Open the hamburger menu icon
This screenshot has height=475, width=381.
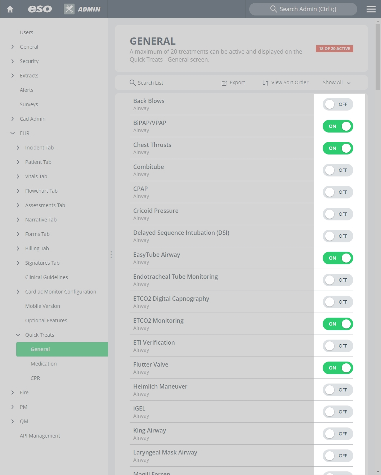click(371, 9)
